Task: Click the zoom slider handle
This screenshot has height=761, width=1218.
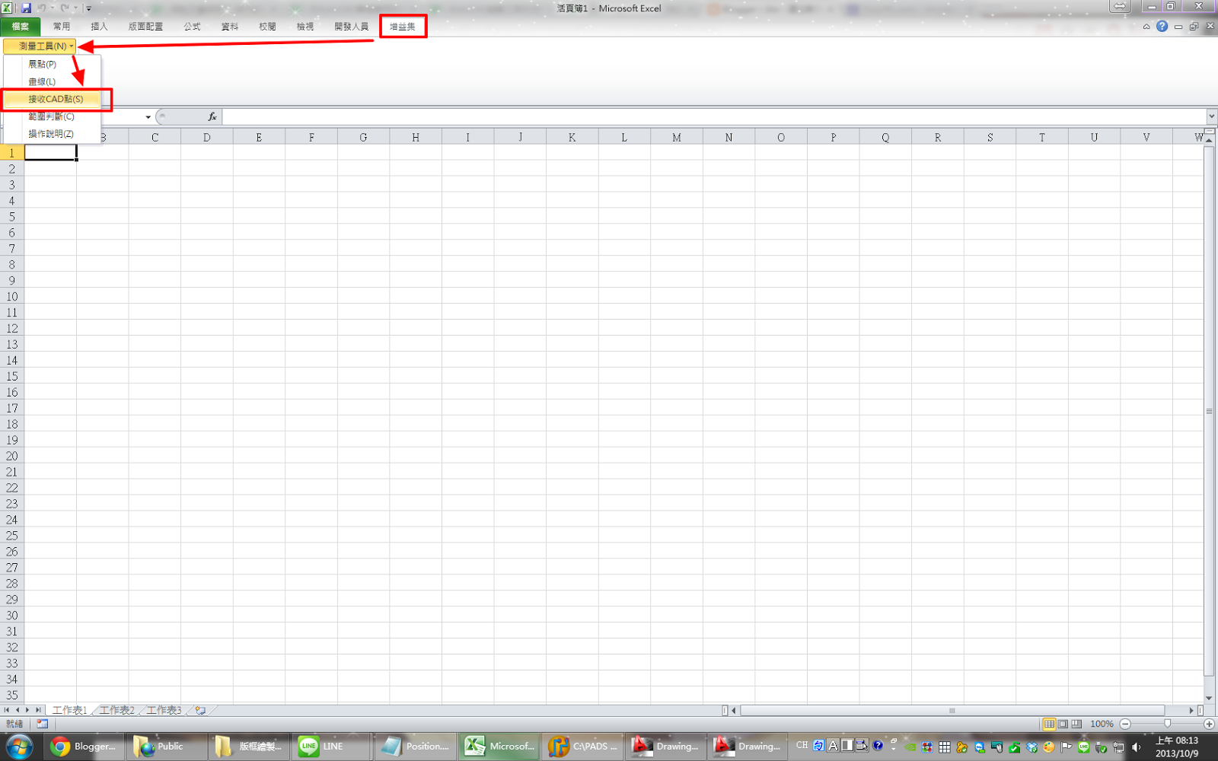Action: 1167,724
